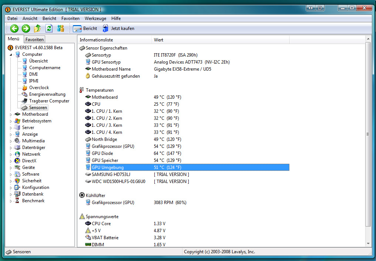Open the Favoriten menu
The image size is (376, 261).
coord(70,18)
